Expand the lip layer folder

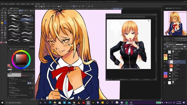coord(168,76)
